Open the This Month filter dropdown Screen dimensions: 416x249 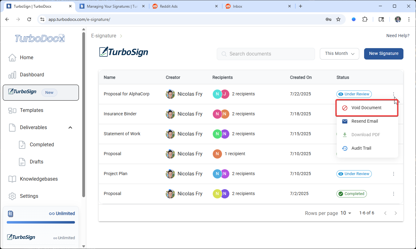(340, 54)
